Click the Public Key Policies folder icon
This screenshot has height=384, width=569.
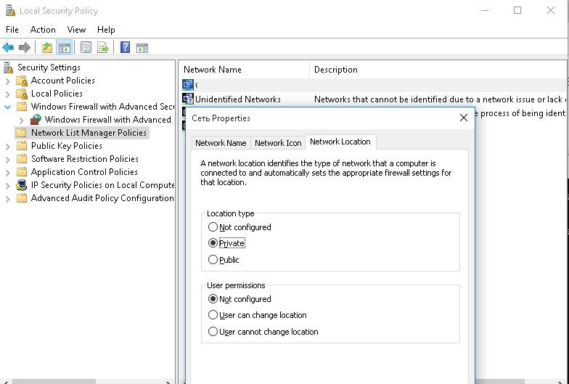(22, 146)
